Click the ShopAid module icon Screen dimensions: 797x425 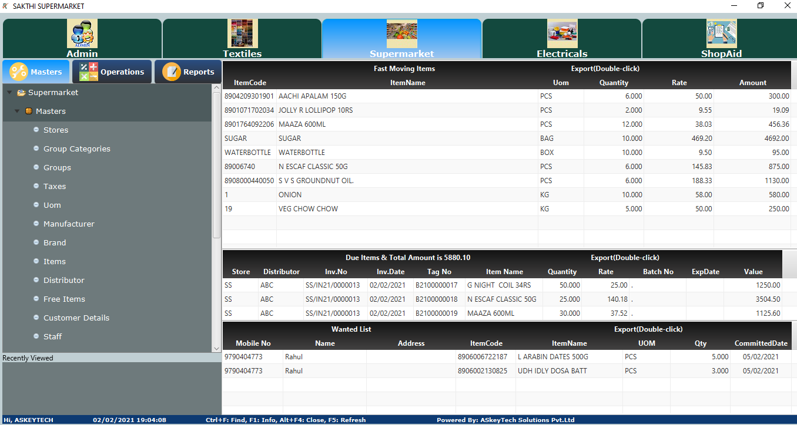click(721, 34)
